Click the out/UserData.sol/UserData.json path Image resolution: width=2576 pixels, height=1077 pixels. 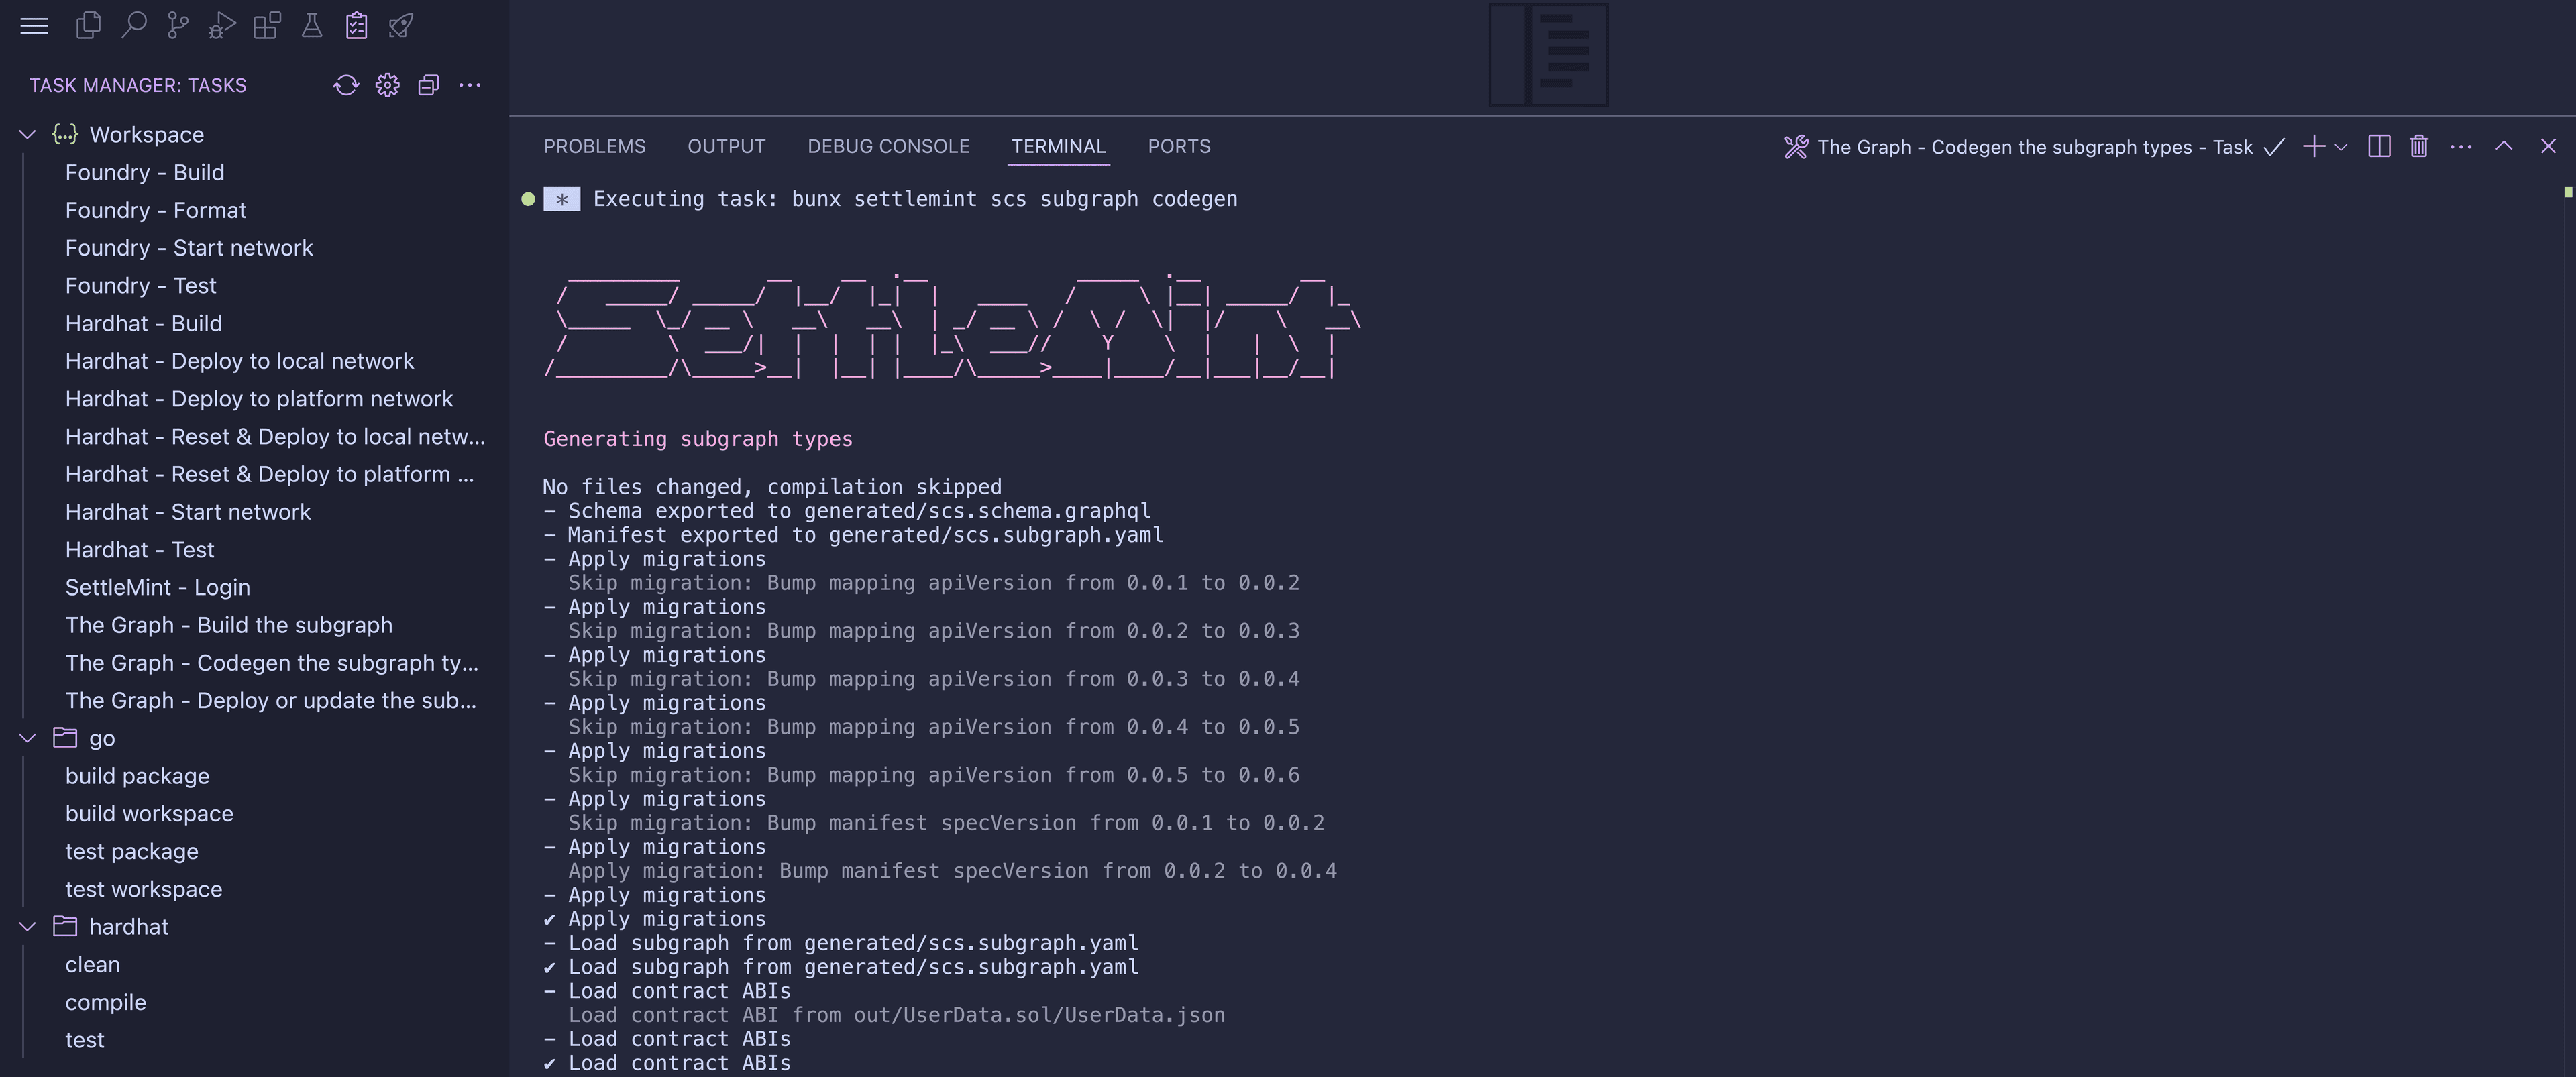coord(1039,1015)
